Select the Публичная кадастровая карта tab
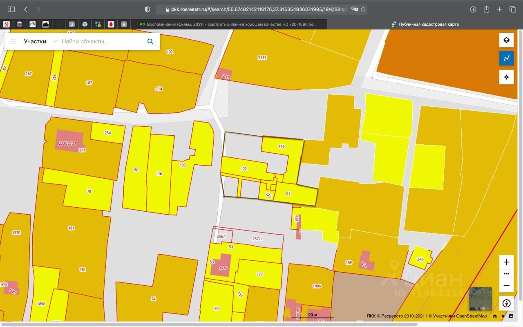The image size is (523, 327). pos(425,24)
